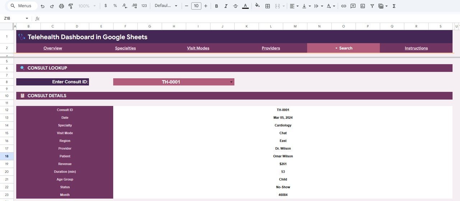Toggle strikethrough formatting
This screenshot has height=201, width=460.
235,6
